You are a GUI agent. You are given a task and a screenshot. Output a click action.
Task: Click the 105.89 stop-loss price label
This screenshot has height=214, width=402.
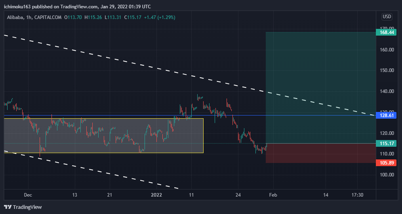pos(386,163)
